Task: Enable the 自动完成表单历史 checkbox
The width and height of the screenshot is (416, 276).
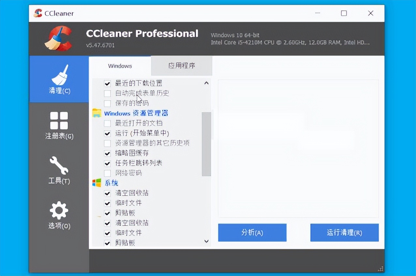Action: [107, 93]
